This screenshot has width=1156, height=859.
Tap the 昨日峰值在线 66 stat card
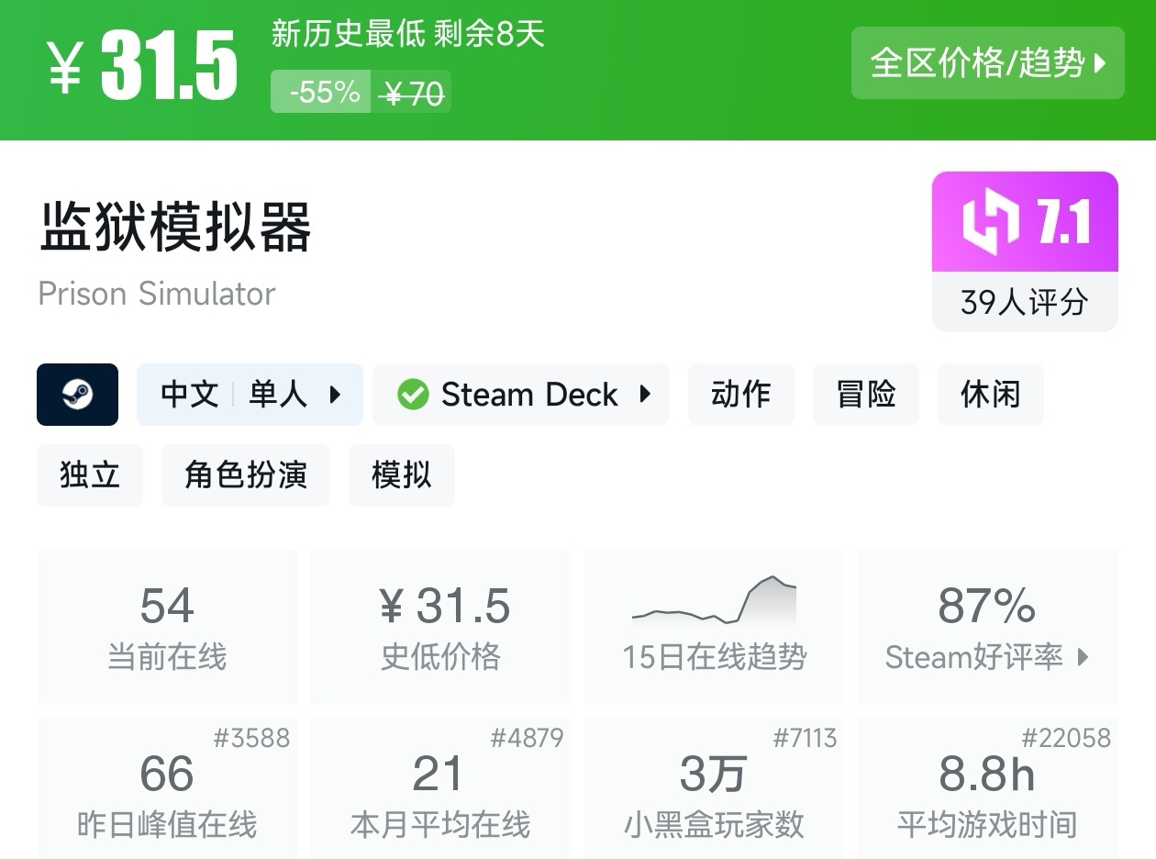[167, 789]
